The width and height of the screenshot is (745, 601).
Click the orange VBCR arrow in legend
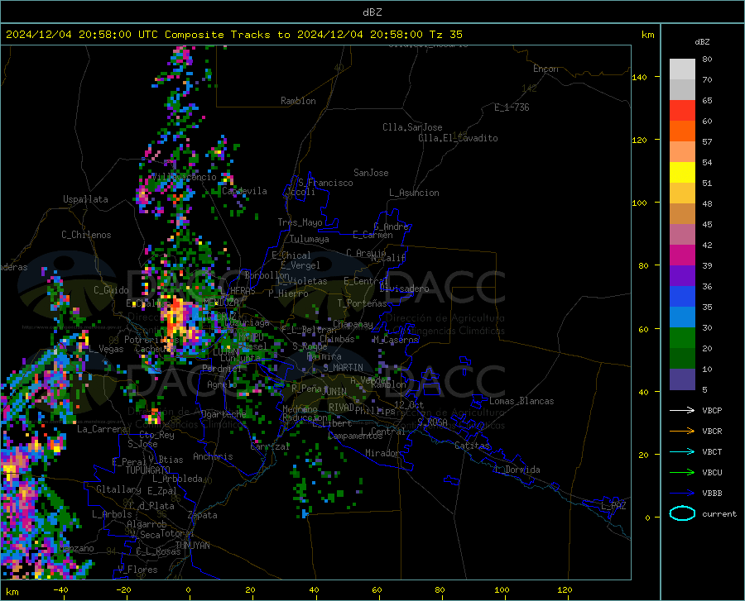coord(682,432)
